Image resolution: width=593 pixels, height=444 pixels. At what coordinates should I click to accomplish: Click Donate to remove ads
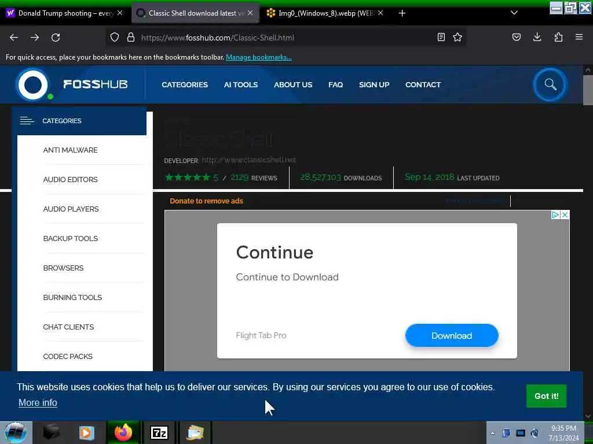tap(206, 201)
